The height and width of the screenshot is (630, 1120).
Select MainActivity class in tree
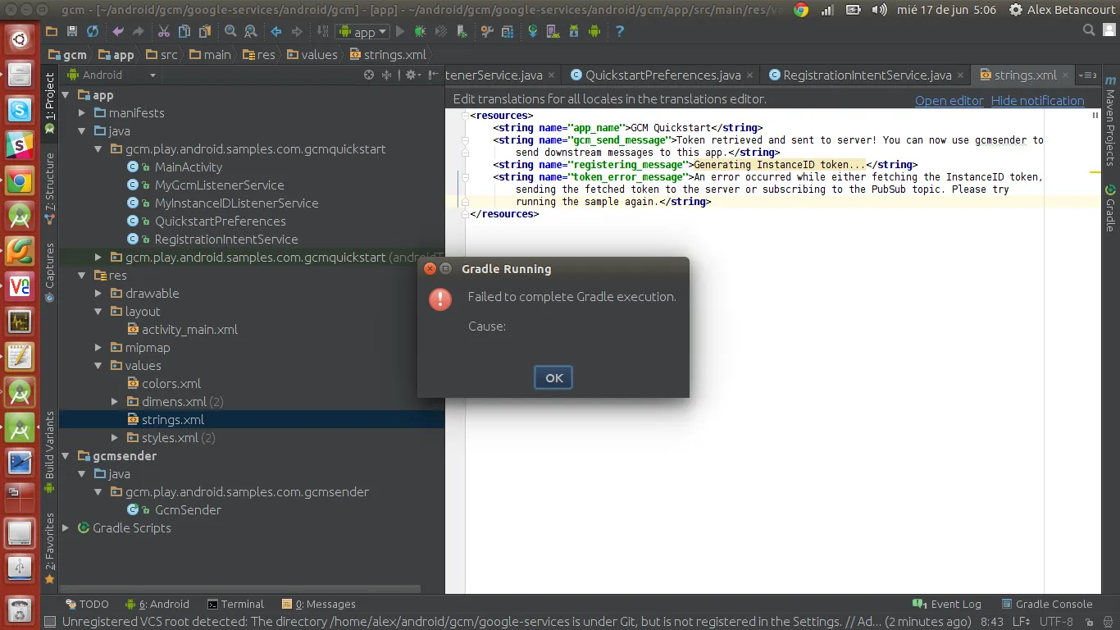[188, 167]
